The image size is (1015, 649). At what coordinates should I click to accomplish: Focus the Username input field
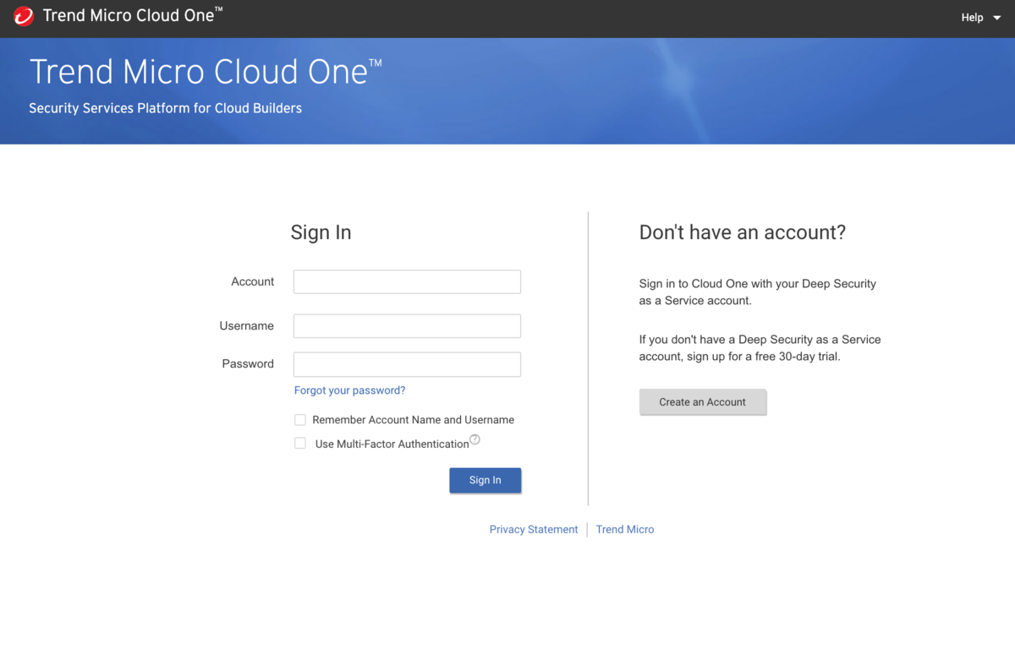[407, 326]
